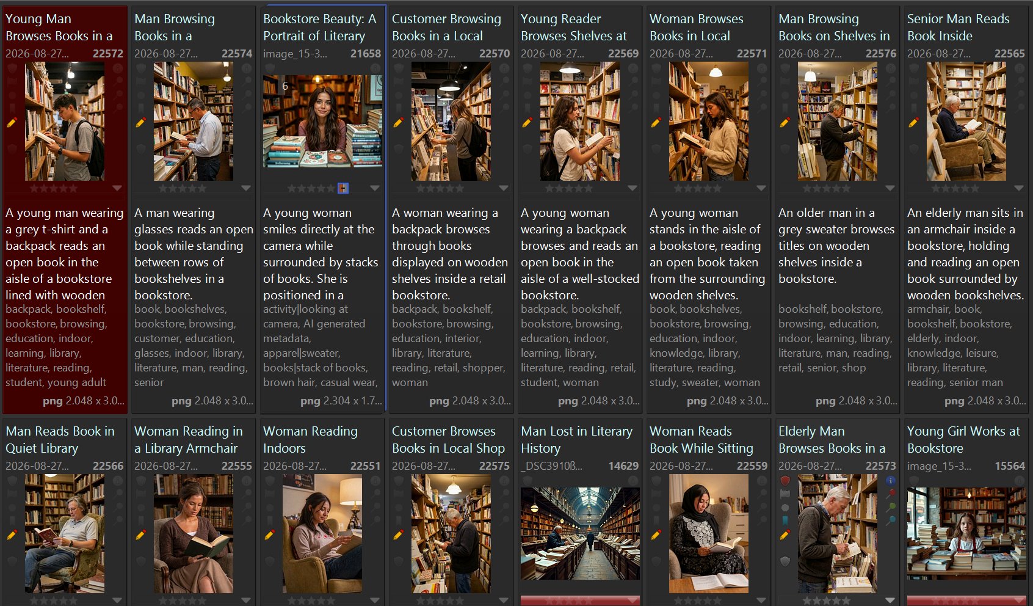Toggle the blue pin on Elderly Man Browses Books tile

tap(891, 520)
